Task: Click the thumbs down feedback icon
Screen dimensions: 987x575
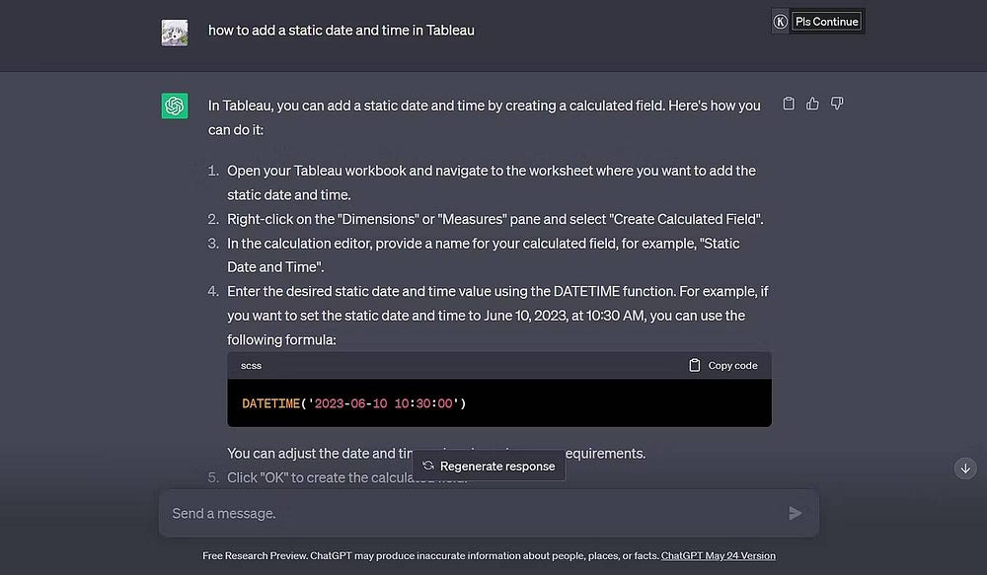Action: (x=836, y=104)
